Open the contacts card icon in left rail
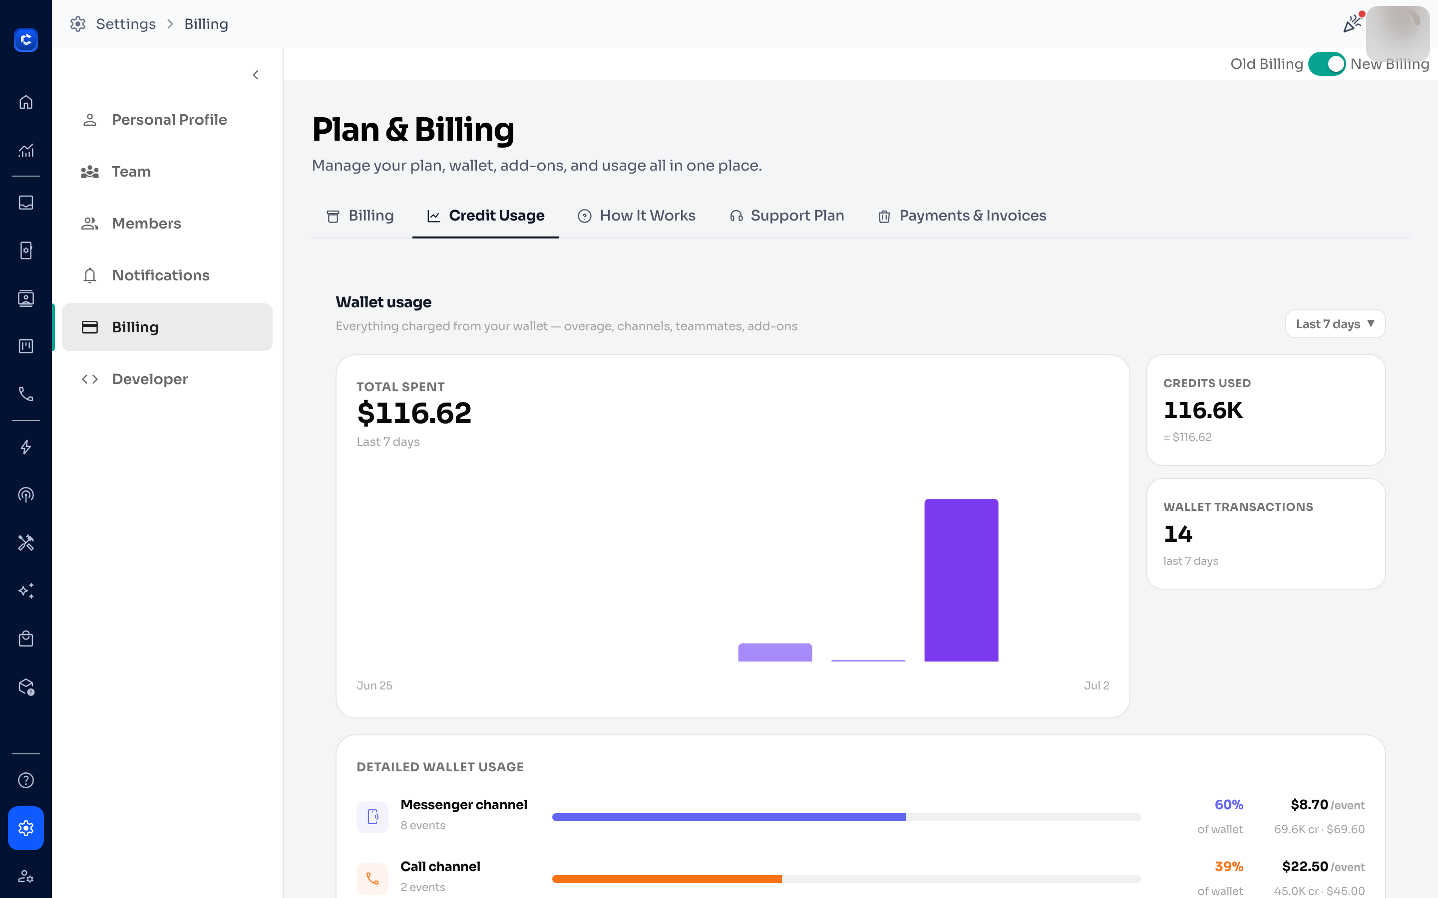This screenshot has height=898, width=1438. (x=25, y=298)
